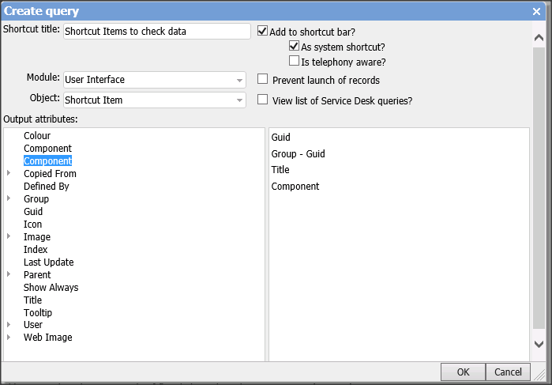Enable View list of Service Desk queries

coord(263,100)
